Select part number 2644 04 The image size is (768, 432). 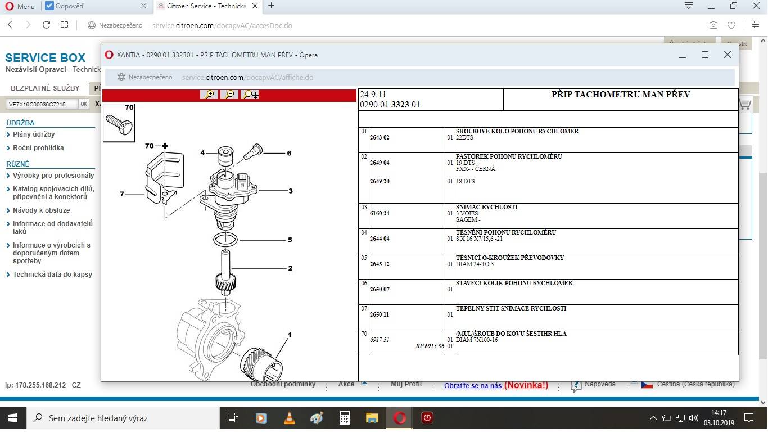click(x=380, y=238)
